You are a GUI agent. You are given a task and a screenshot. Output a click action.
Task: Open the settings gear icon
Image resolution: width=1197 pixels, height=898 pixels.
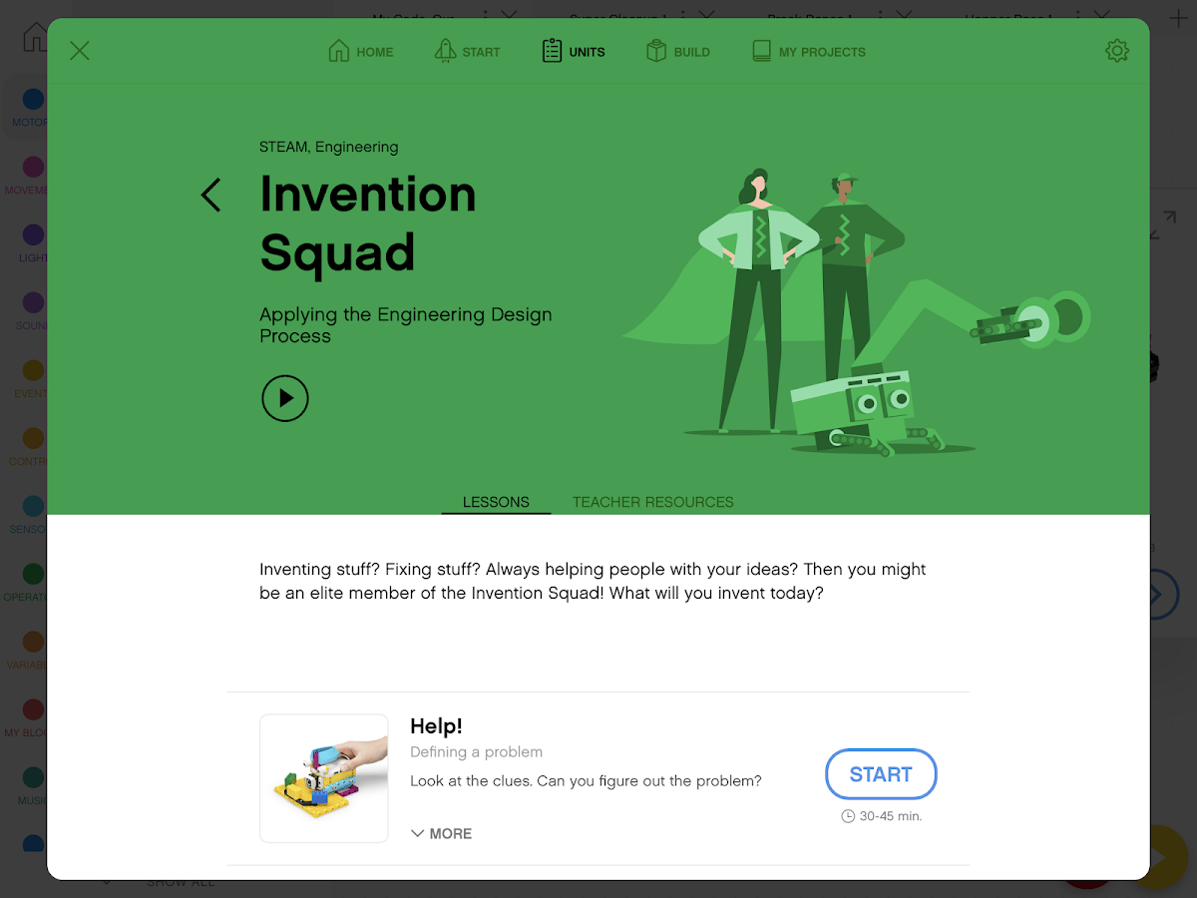coord(1117,51)
